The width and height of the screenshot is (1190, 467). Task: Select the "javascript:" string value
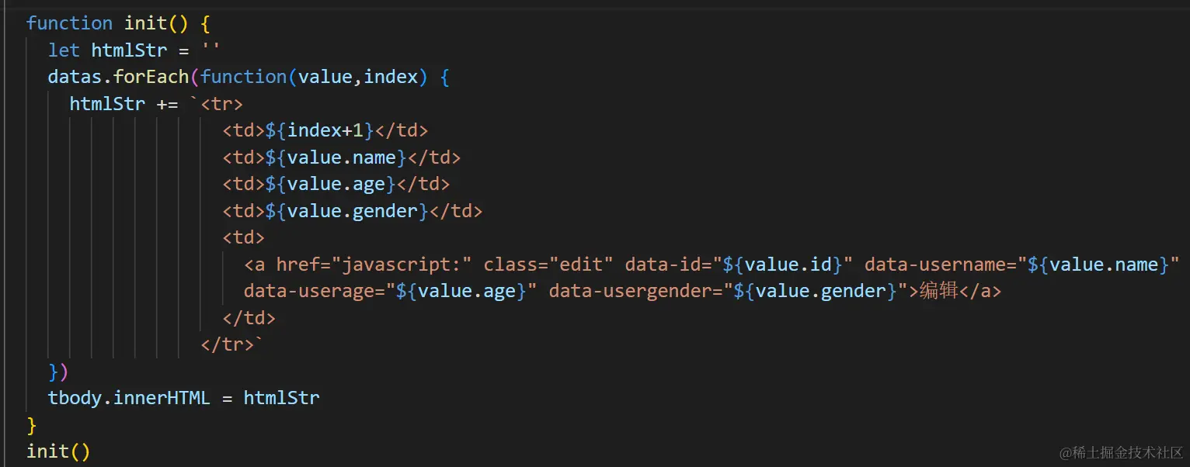click(402, 265)
